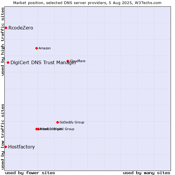Select the Cloudflare label text
Viewport: 175px width, 175px height.
(78, 61)
